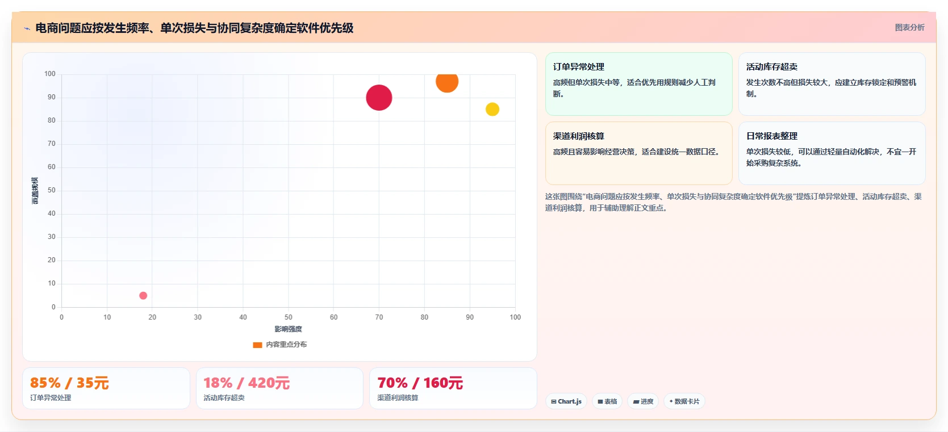
Task: Click the 影响强度 x-axis label
Action: tap(289, 329)
